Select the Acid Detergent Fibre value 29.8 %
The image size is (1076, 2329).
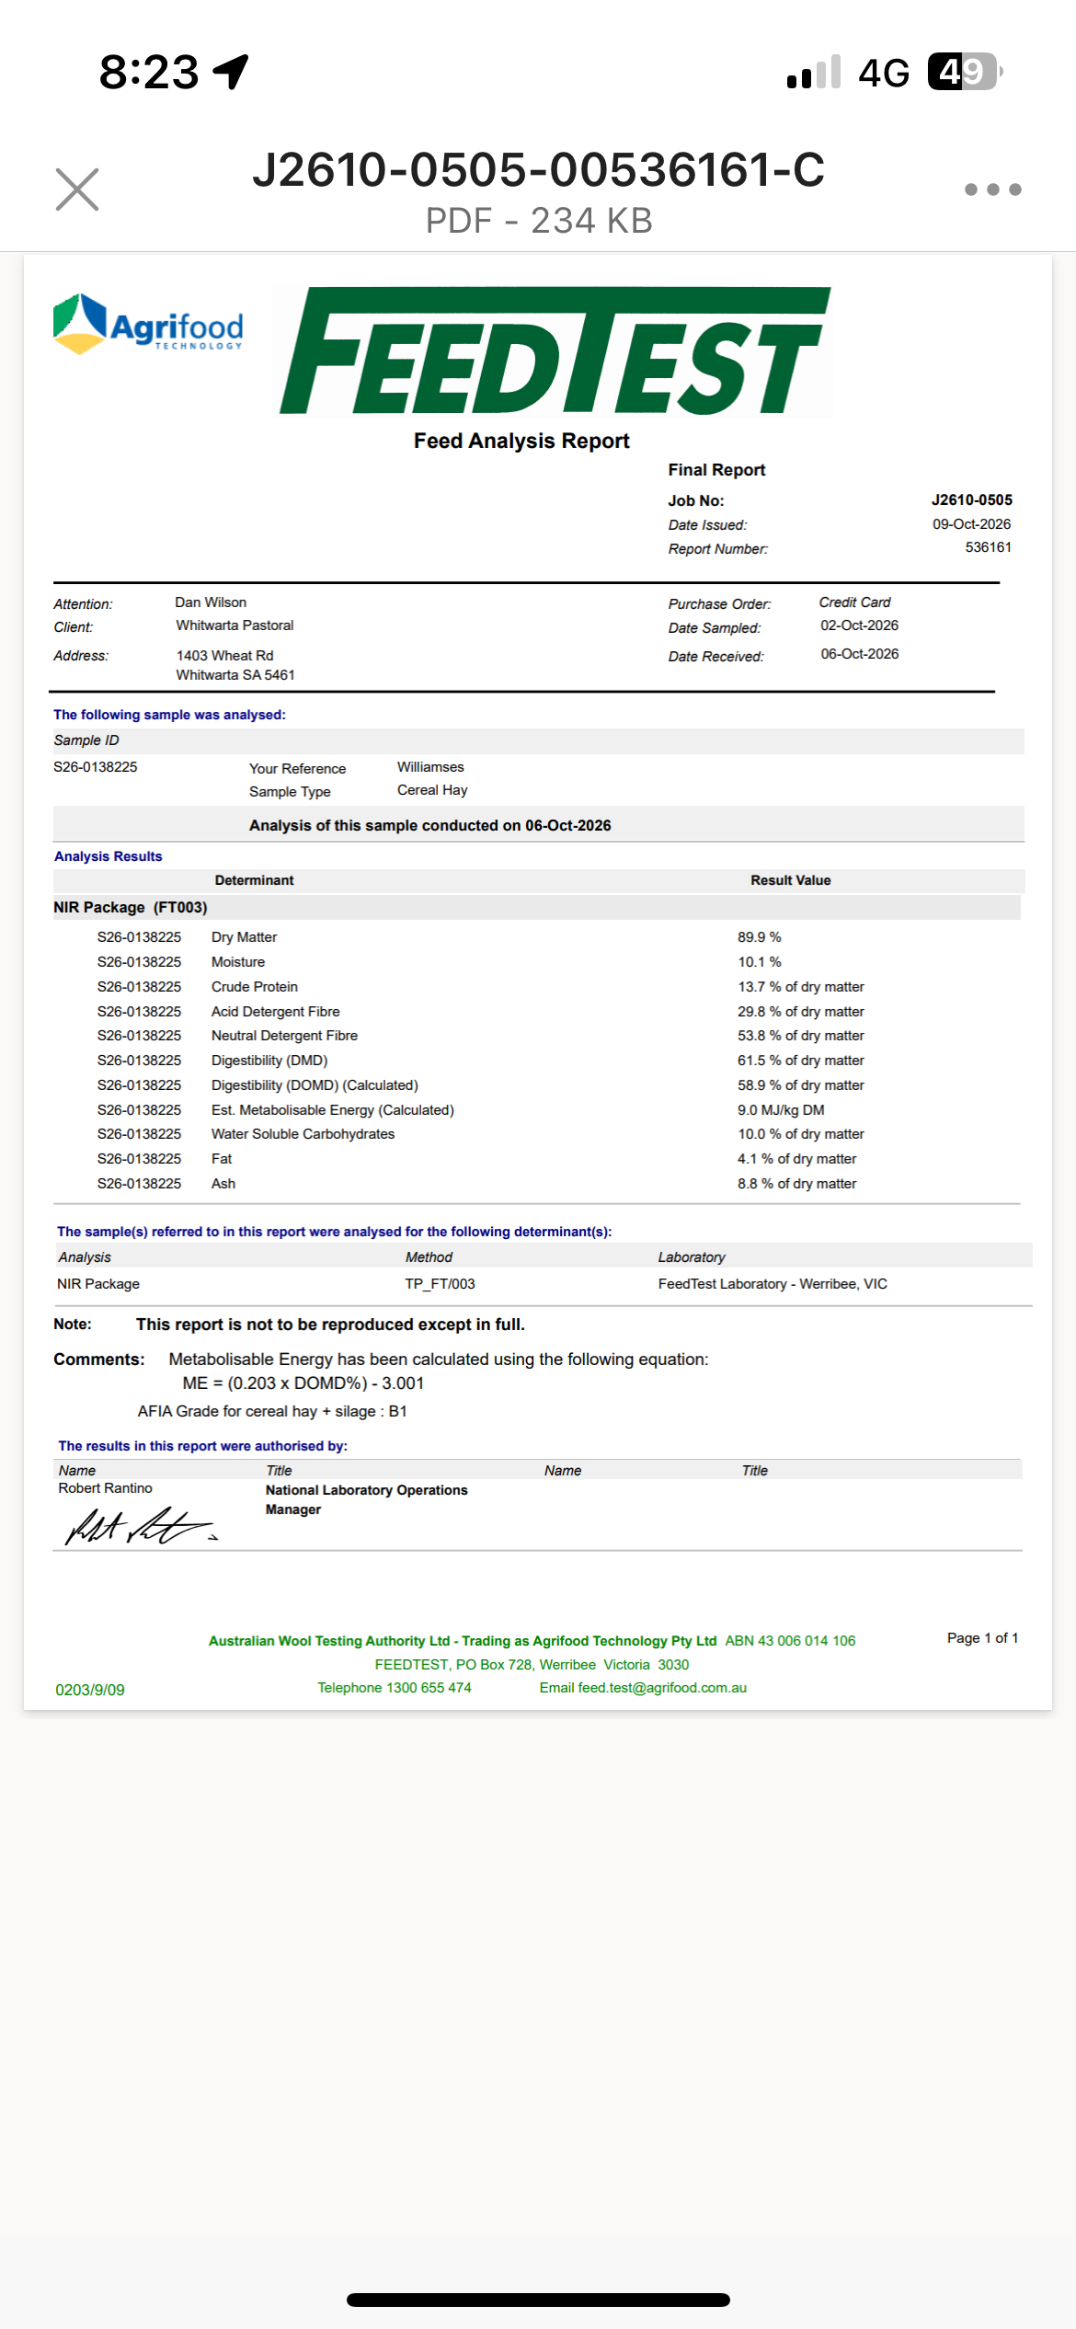[800, 1012]
